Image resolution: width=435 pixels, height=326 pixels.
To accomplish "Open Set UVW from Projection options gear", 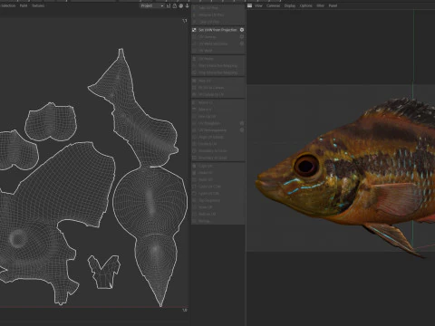I will coord(242,30).
